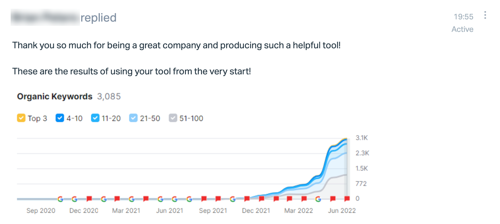Select the first red flag note marker
This screenshot has height=224, width=500.
coord(89,199)
